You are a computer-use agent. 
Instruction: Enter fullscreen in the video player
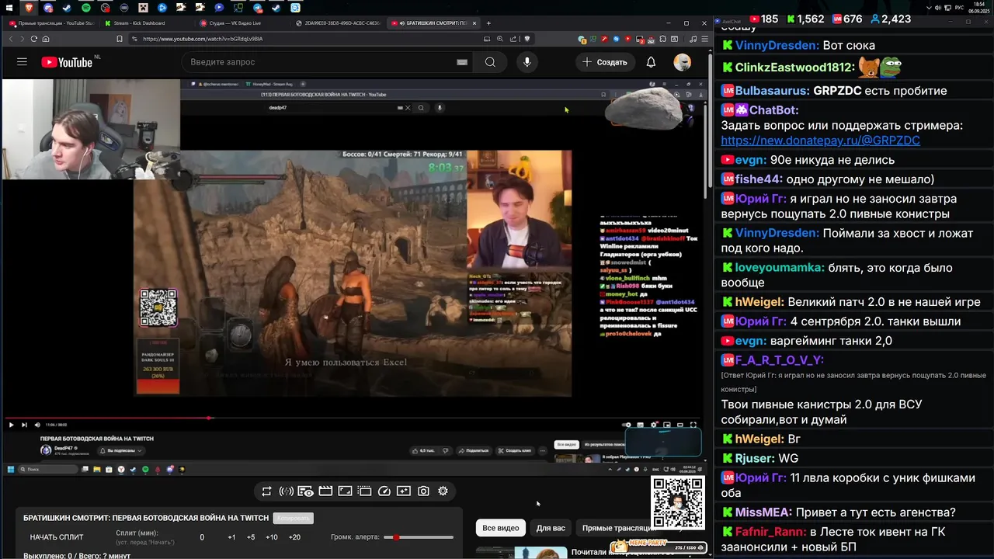click(x=693, y=425)
